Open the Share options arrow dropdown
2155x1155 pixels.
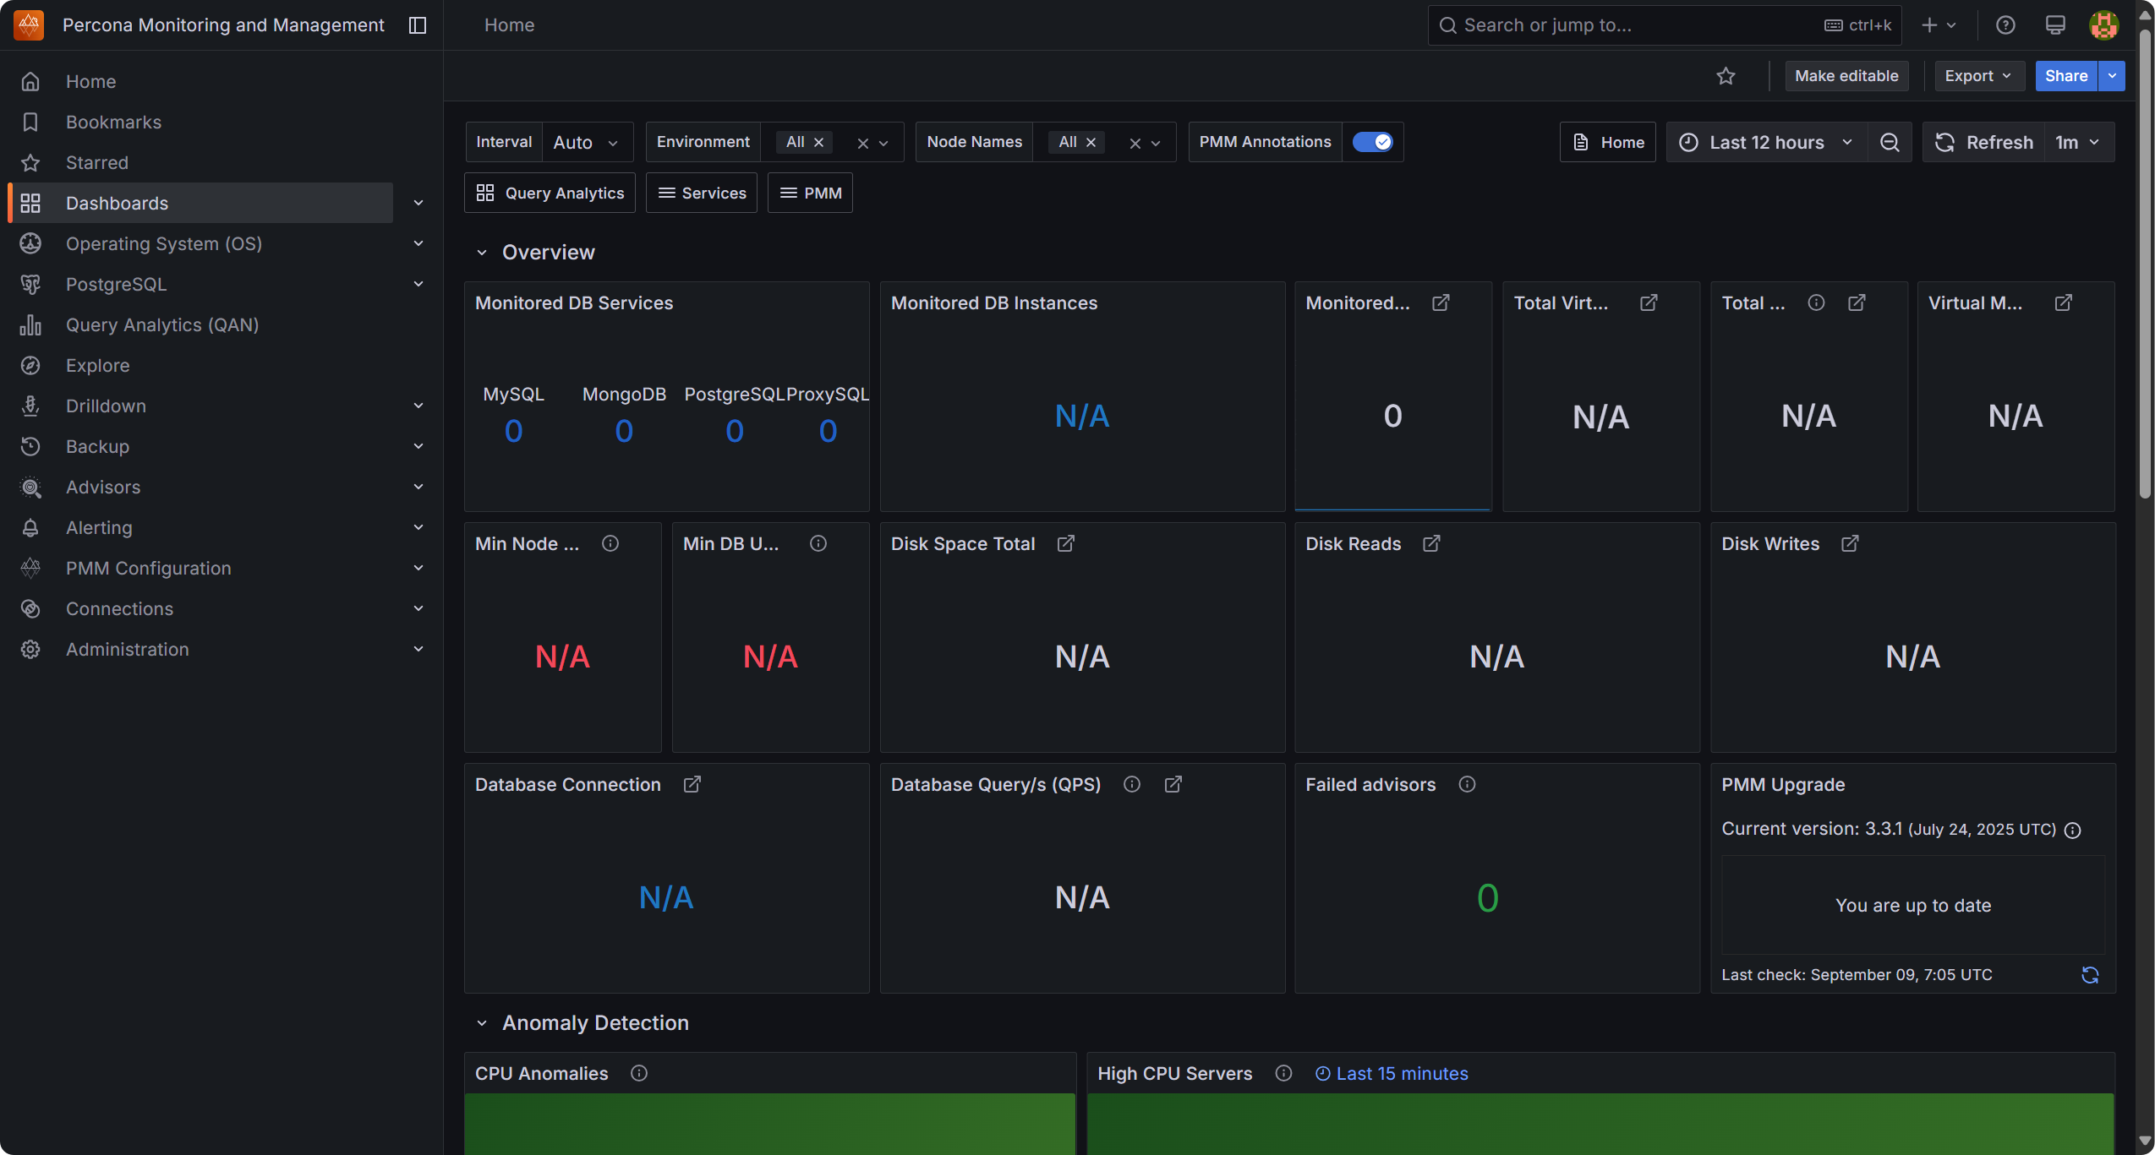[x=2112, y=76]
